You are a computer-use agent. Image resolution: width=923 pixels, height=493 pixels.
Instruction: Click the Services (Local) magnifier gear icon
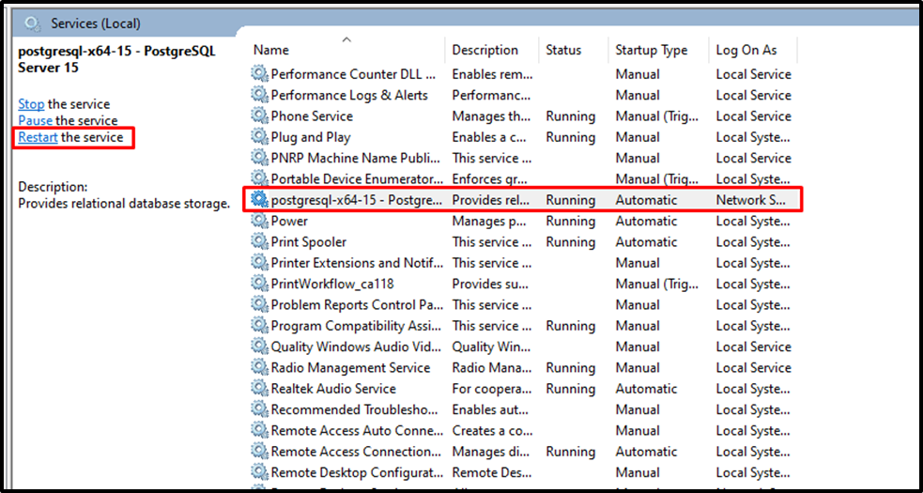pos(32,23)
